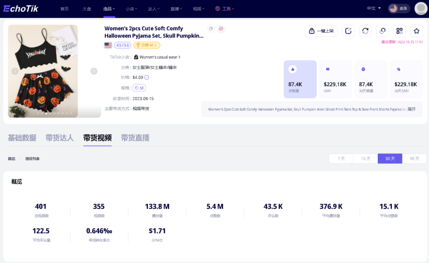
Task: Open the 带货直播 tab
Action: coord(135,138)
